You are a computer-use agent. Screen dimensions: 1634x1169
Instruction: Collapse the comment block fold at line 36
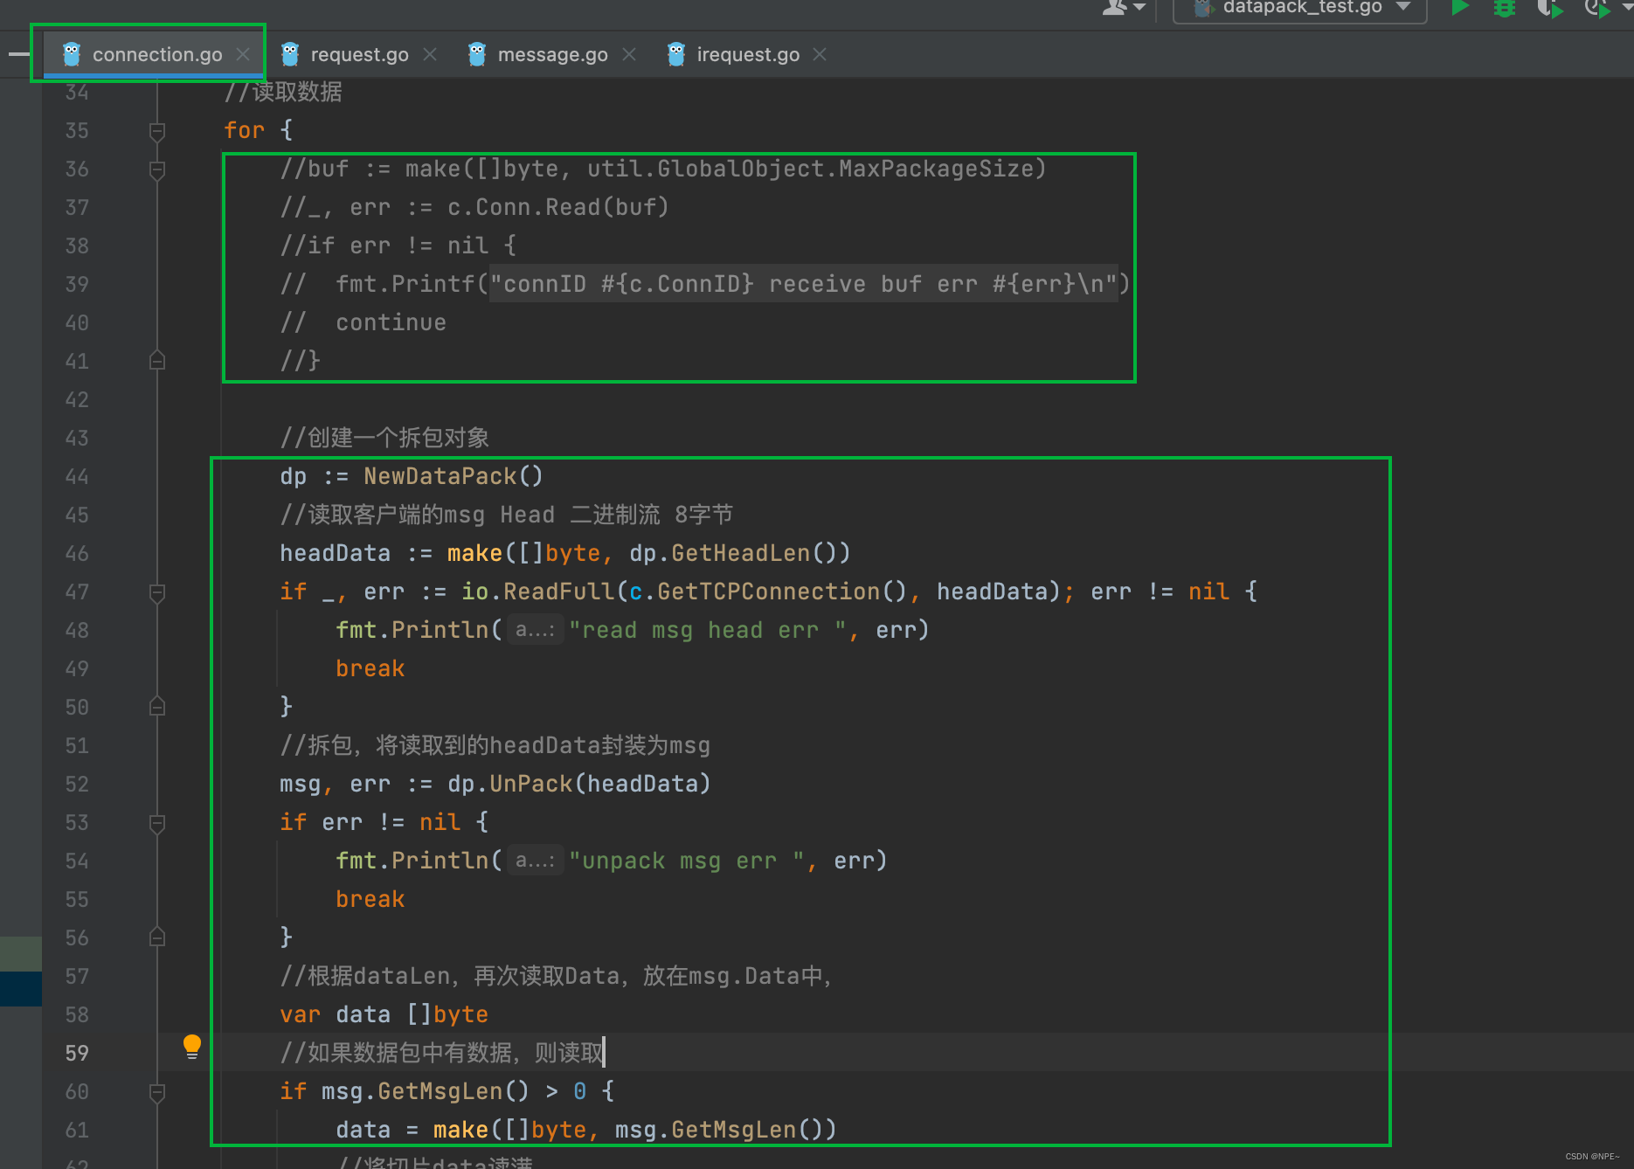tap(157, 169)
